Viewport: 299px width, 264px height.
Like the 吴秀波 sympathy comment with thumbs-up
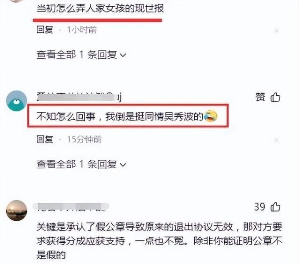276,97
